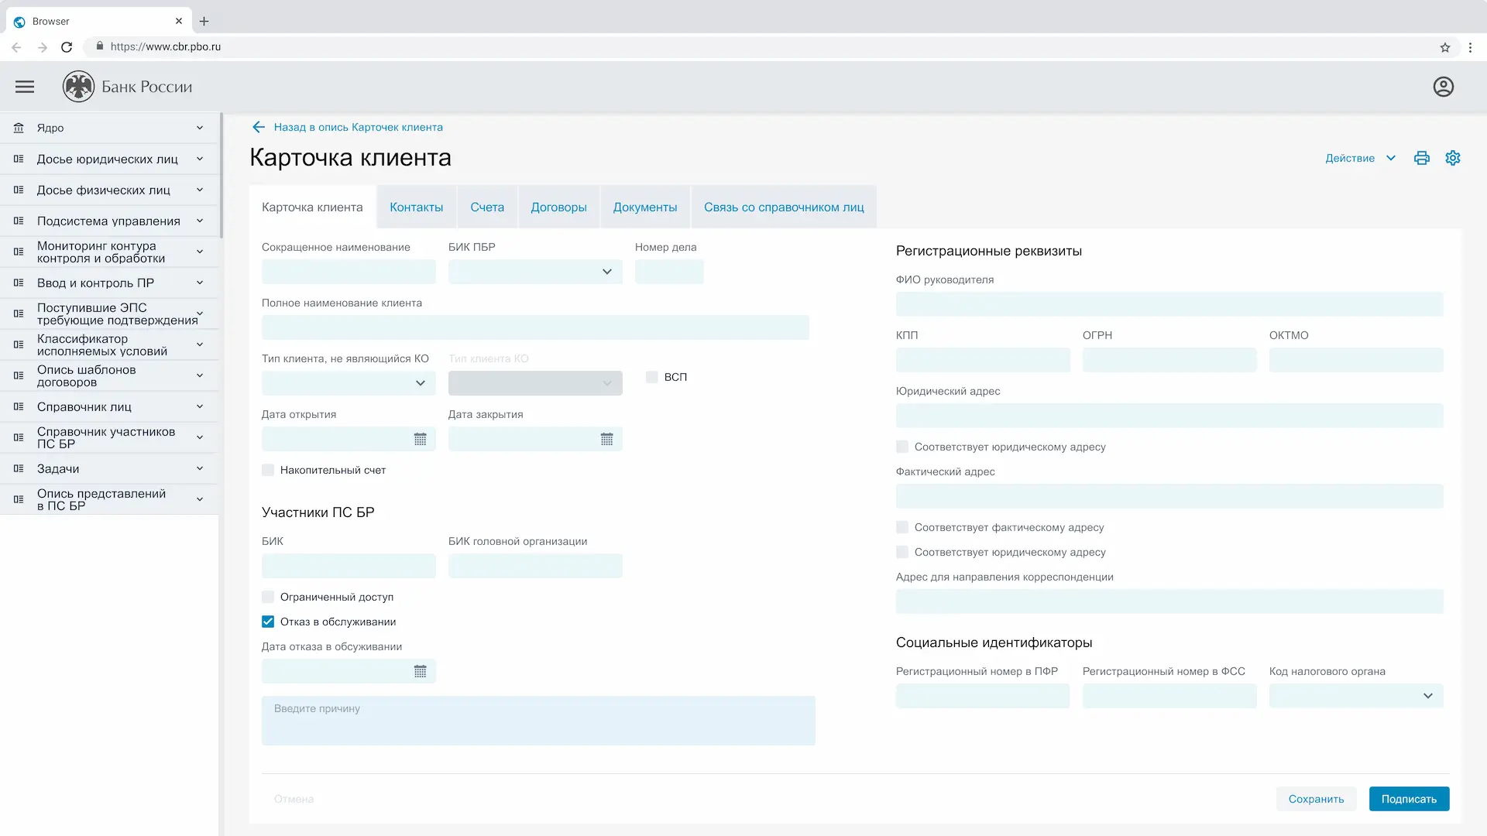Enable the ВСП checkbox
The height and width of the screenshot is (836, 1487).
[651, 377]
